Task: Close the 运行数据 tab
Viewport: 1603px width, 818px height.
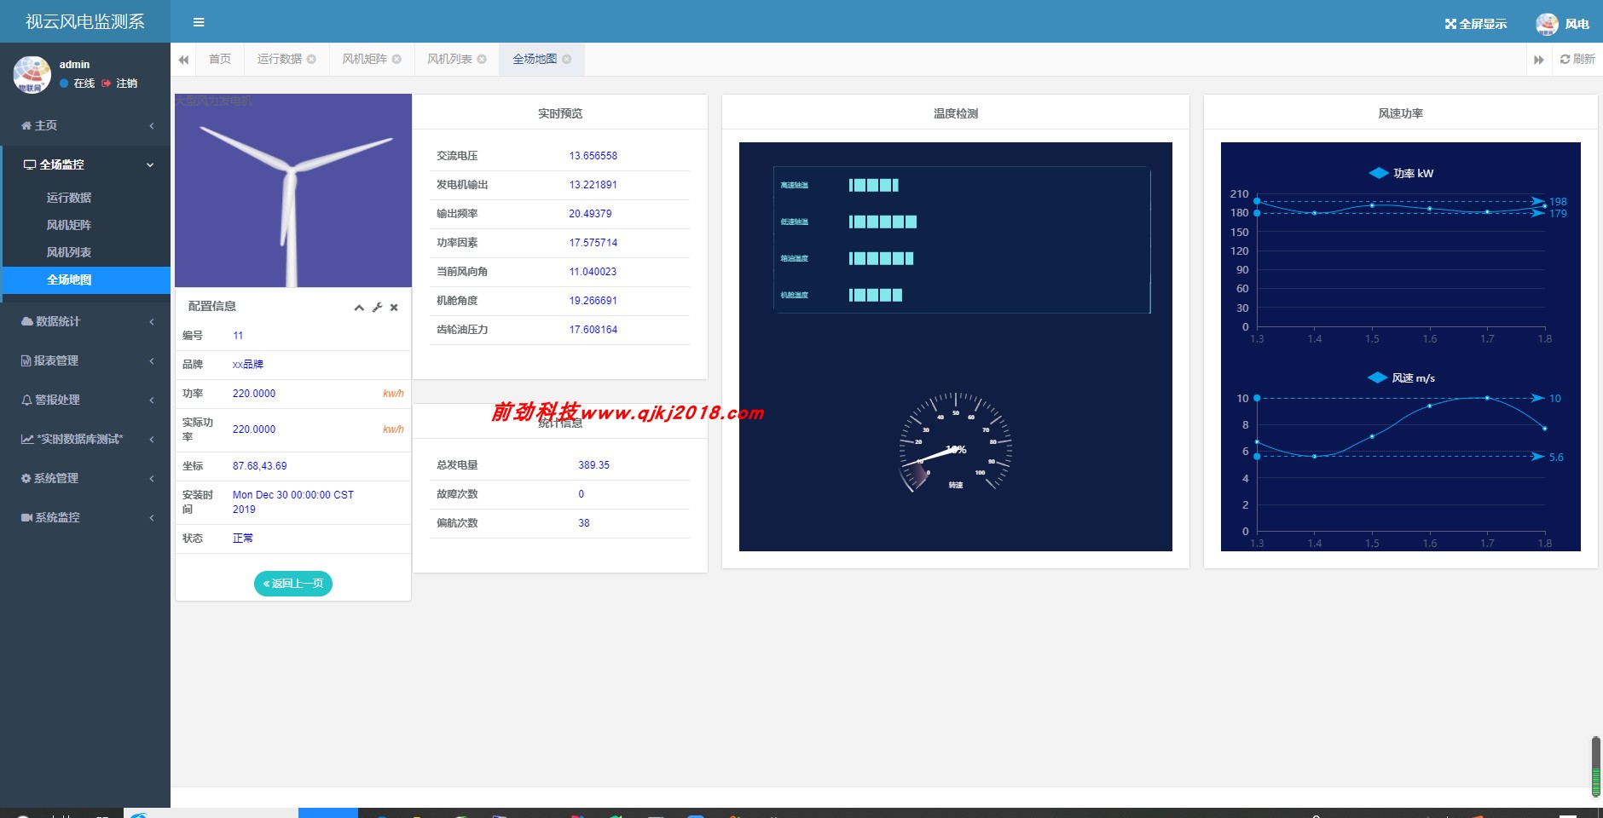Action: pyautogui.click(x=312, y=59)
